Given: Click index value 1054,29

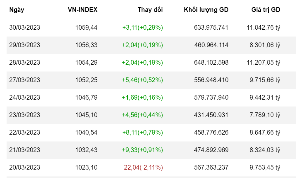Looking at the screenshot, I should point(86,63).
